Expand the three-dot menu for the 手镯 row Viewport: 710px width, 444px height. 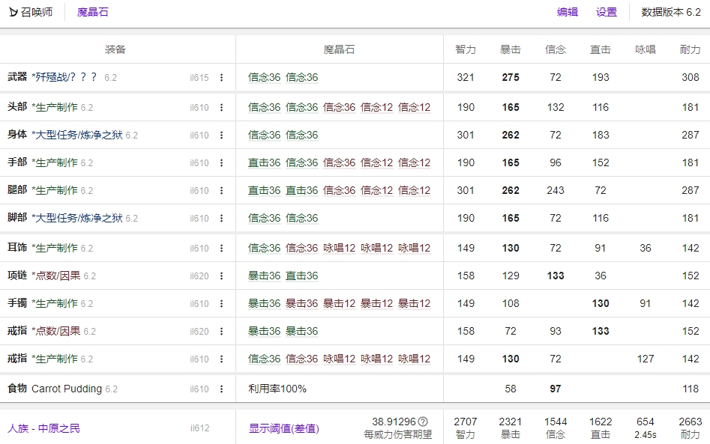(x=221, y=304)
